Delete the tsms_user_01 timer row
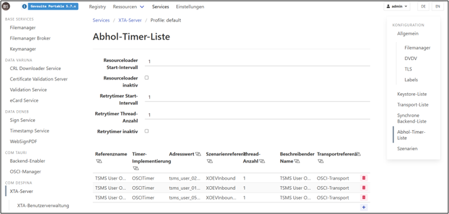The height and width of the screenshot is (214, 449). [364, 187]
